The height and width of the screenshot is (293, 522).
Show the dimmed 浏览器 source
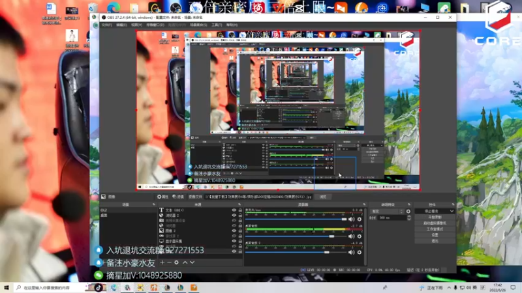pyautogui.click(x=234, y=225)
